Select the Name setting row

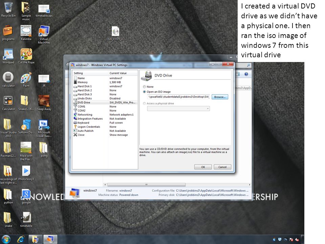[x=105, y=78]
